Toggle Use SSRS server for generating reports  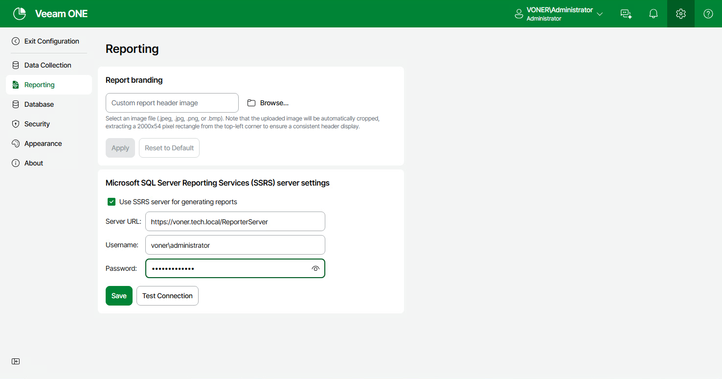coord(112,202)
